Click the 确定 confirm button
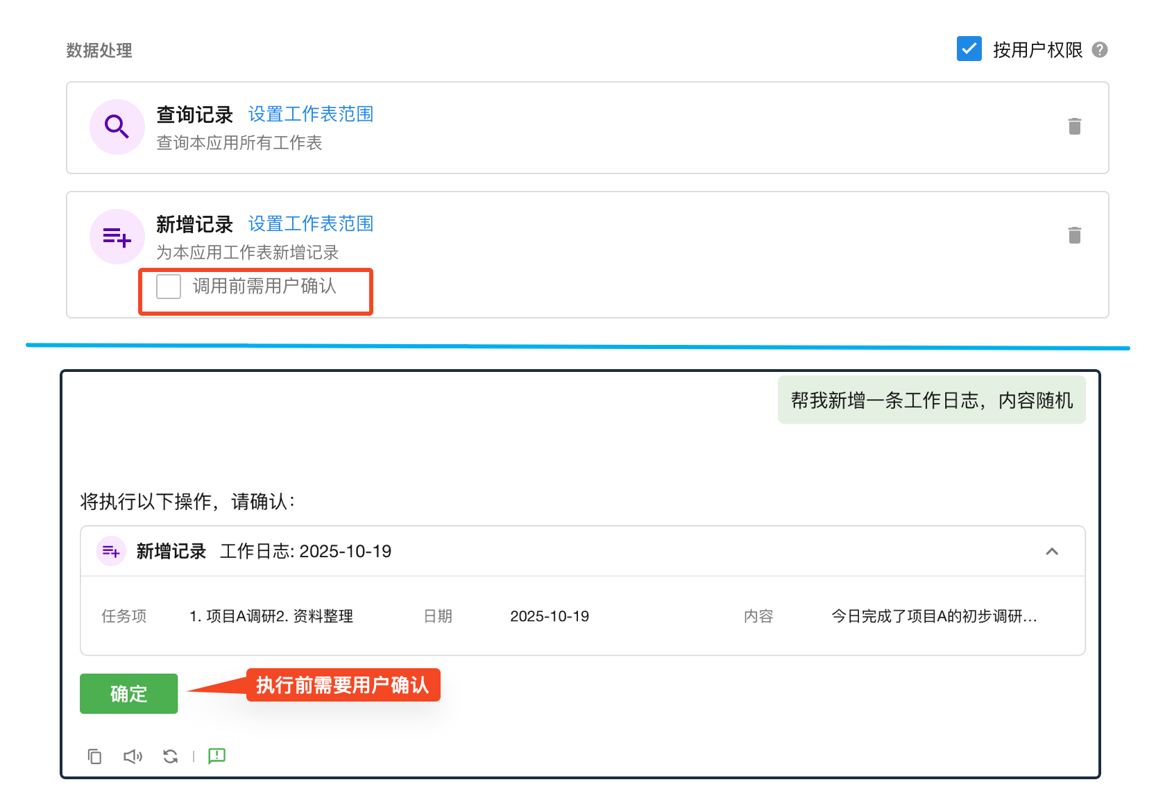 pyautogui.click(x=128, y=693)
